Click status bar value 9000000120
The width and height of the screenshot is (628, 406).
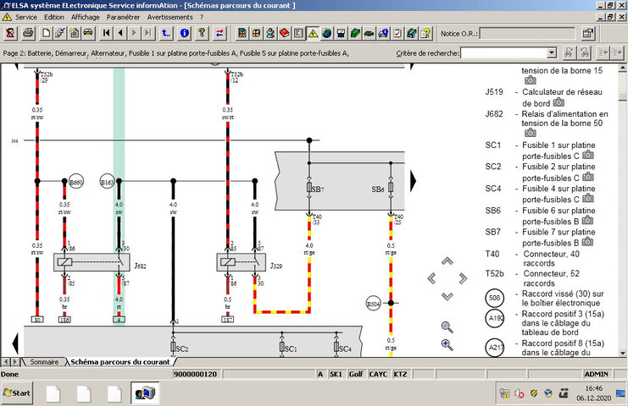click(196, 374)
